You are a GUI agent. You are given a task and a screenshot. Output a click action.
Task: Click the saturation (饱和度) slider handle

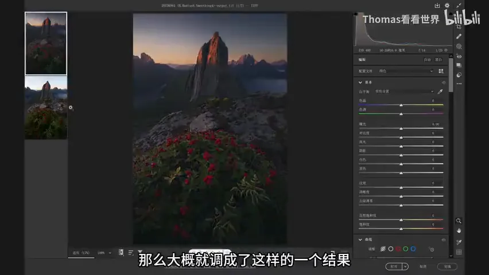point(401,229)
